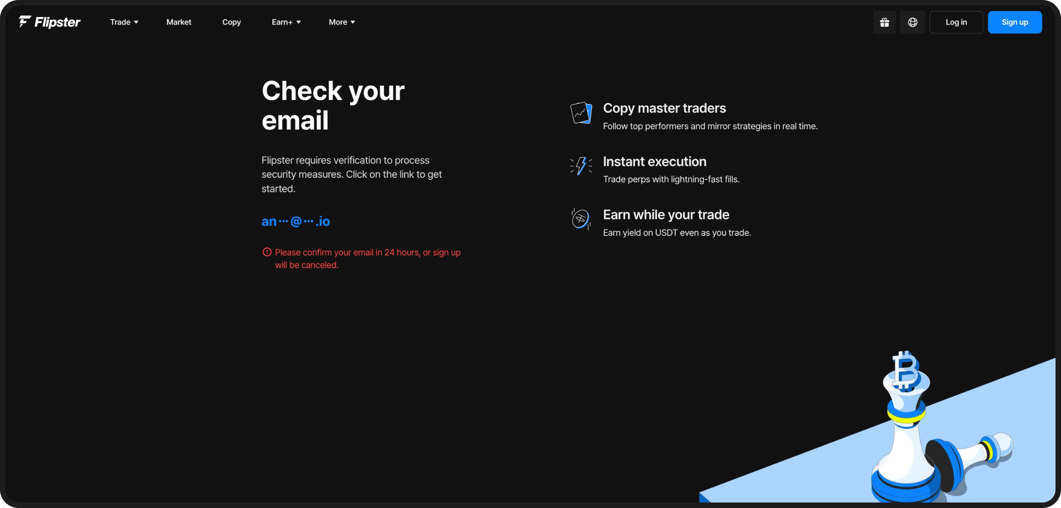Image resolution: width=1061 pixels, height=508 pixels.
Task: Click the text Trade perps with lightning-fast fills
Action: (671, 179)
